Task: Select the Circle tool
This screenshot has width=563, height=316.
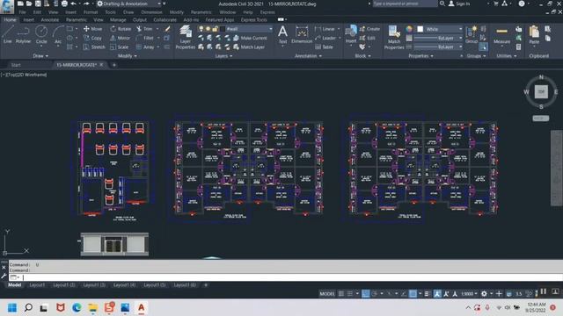Action: tap(41, 34)
